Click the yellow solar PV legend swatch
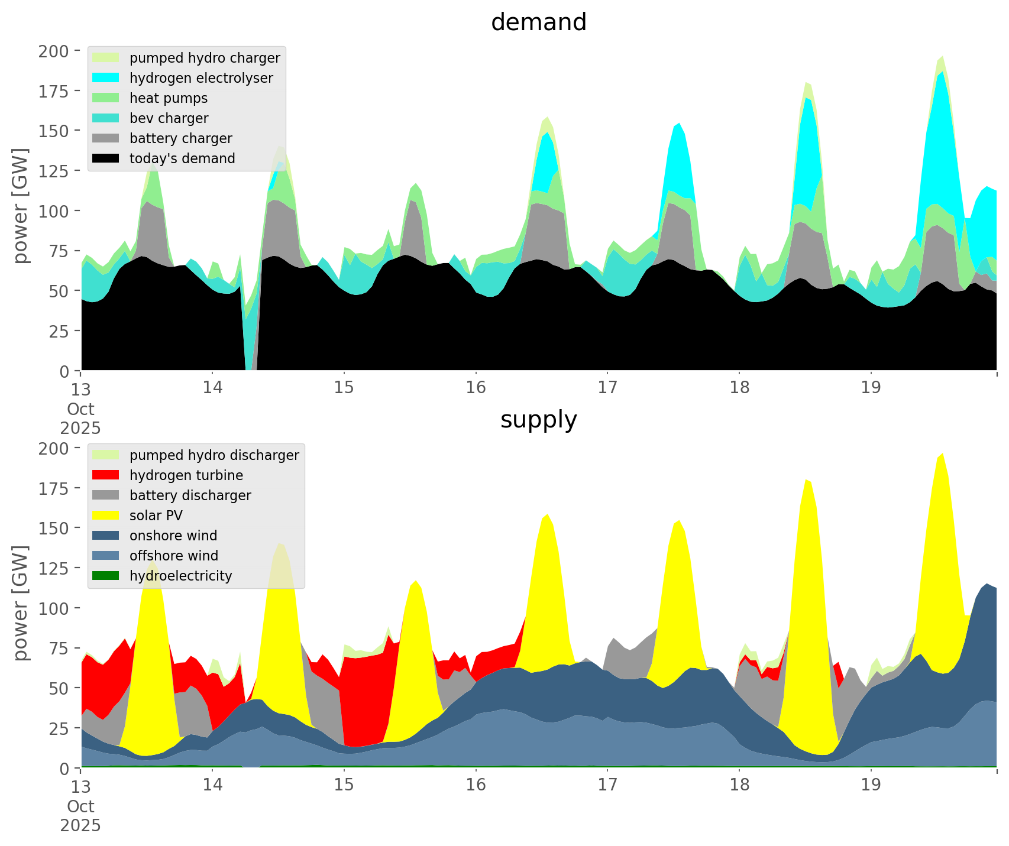Image resolution: width=1009 pixels, height=846 pixels. coord(106,516)
